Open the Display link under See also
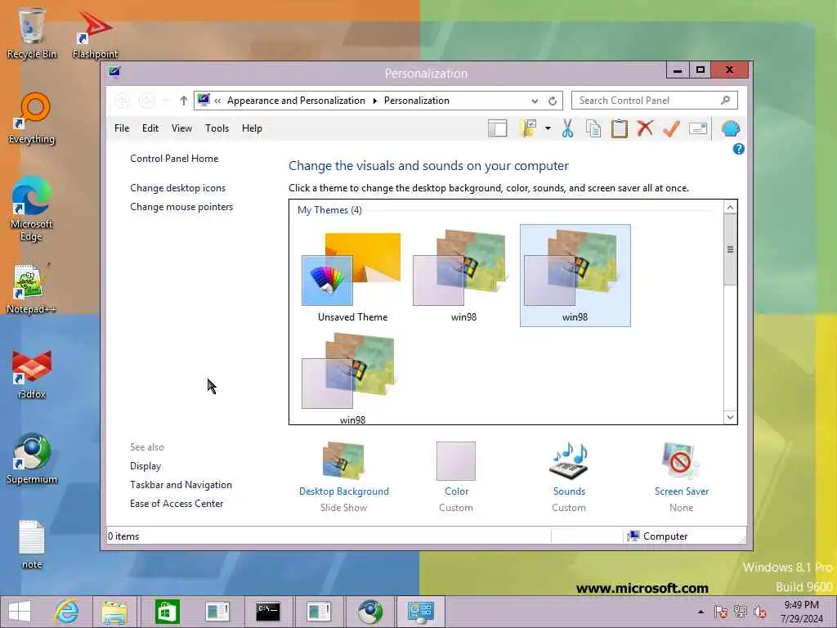 pos(145,465)
